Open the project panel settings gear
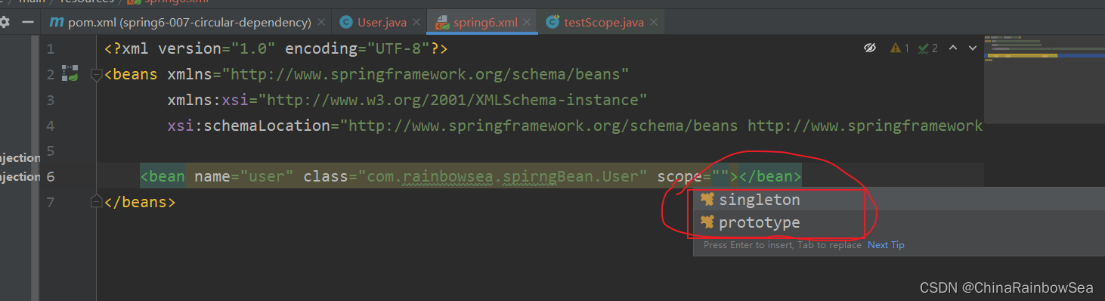 click(4, 22)
